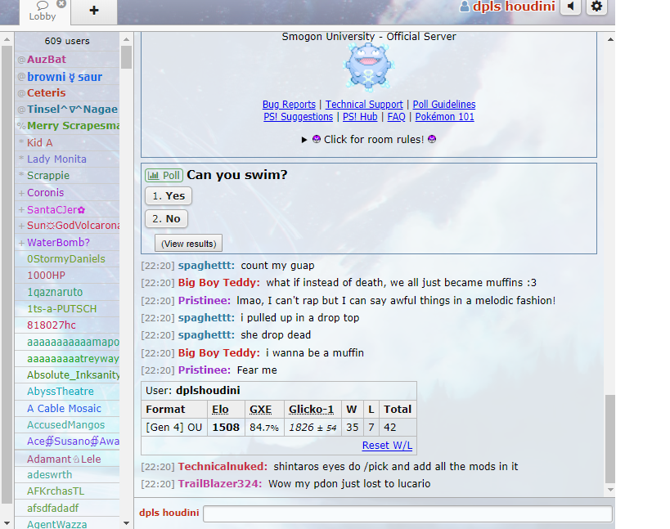Image resolution: width=670 pixels, height=529 pixels.
Task: Open options with the gear icon
Action: [596, 7]
